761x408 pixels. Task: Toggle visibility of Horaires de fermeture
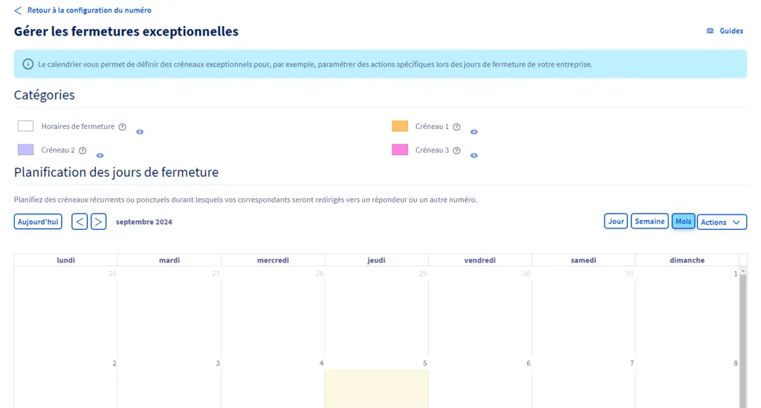[x=140, y=132]
